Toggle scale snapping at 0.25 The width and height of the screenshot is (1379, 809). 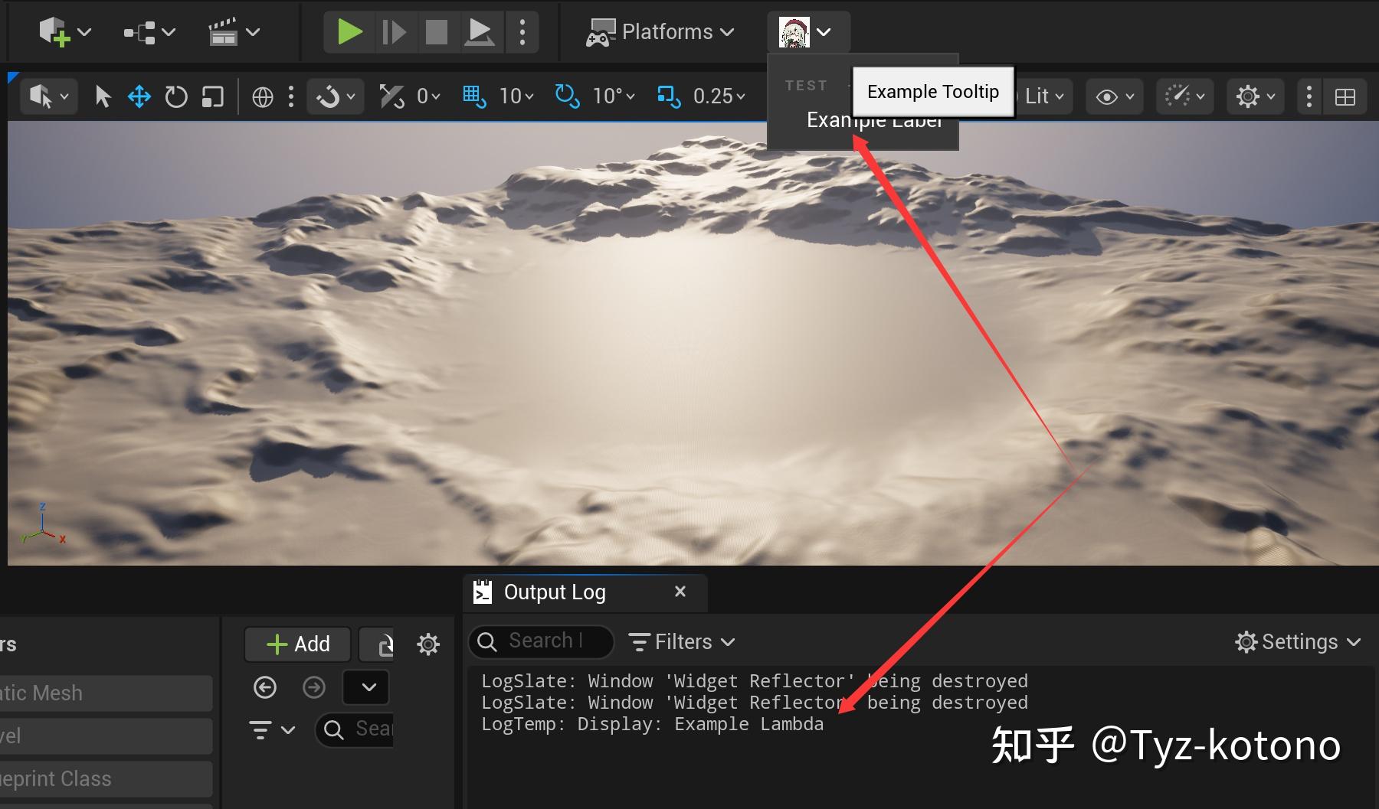tap(669, 96)
